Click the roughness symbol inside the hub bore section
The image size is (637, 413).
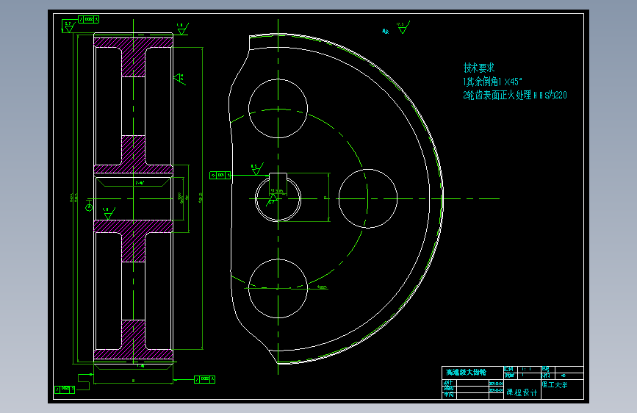click(109, 213)
